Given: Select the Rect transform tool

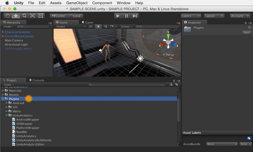Looking at the screenshot, I should point(41,16).
